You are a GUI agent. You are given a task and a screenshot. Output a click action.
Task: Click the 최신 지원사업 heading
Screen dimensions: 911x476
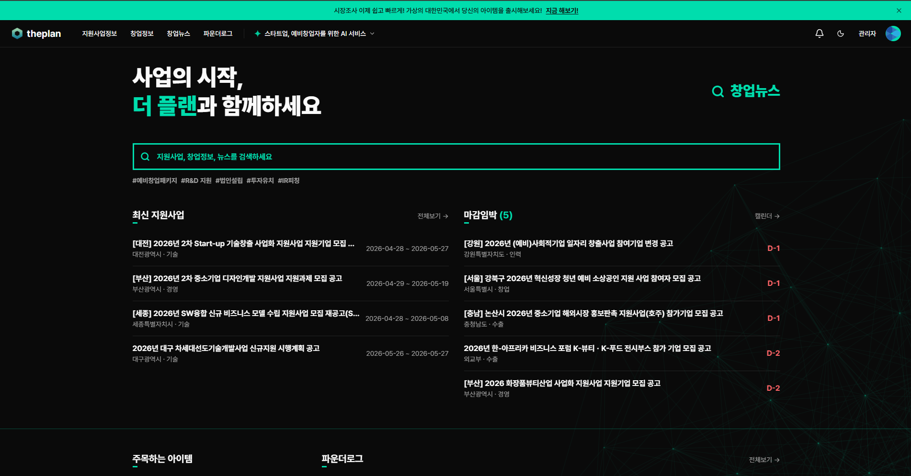click(158, 215)
